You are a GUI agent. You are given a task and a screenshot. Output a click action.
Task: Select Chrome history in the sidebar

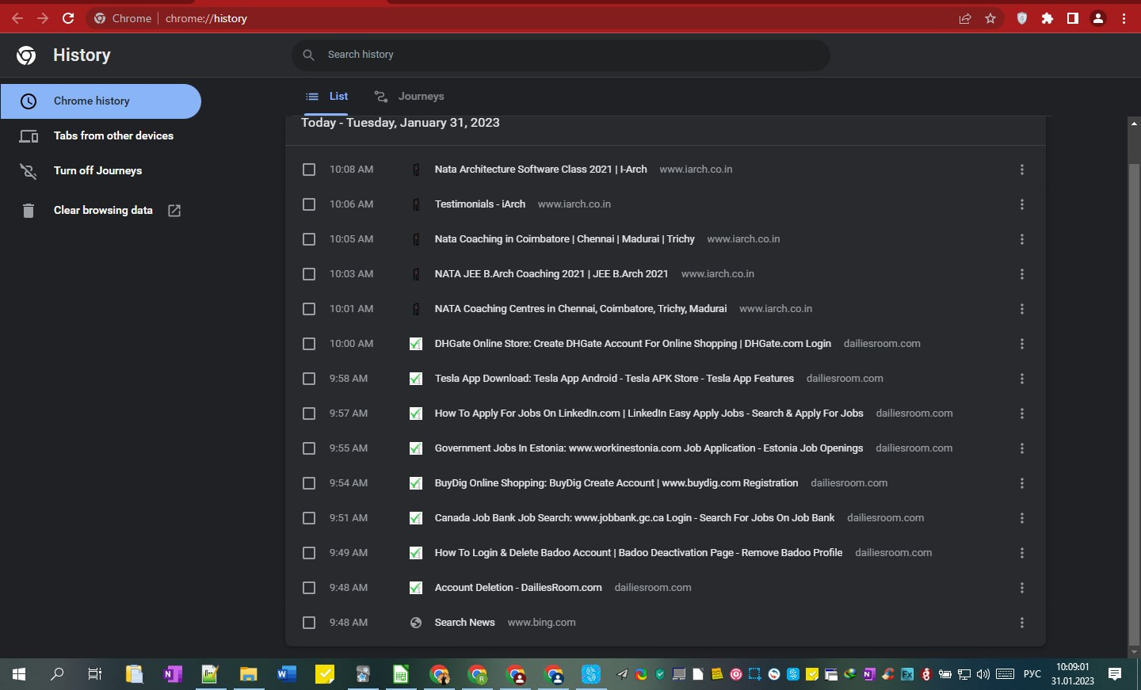pos(101,101)
